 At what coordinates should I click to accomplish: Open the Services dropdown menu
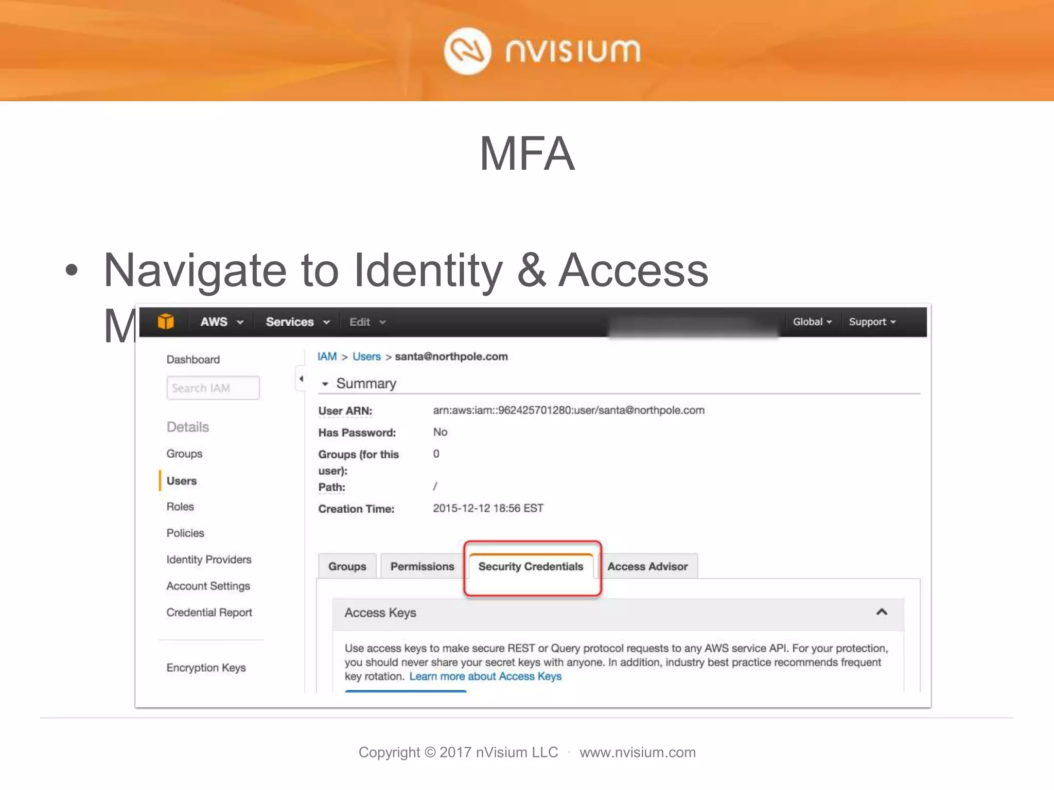pos(297,322)
